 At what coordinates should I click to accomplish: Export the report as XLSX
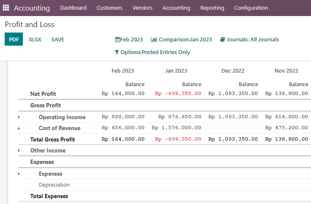coord(35,40)
